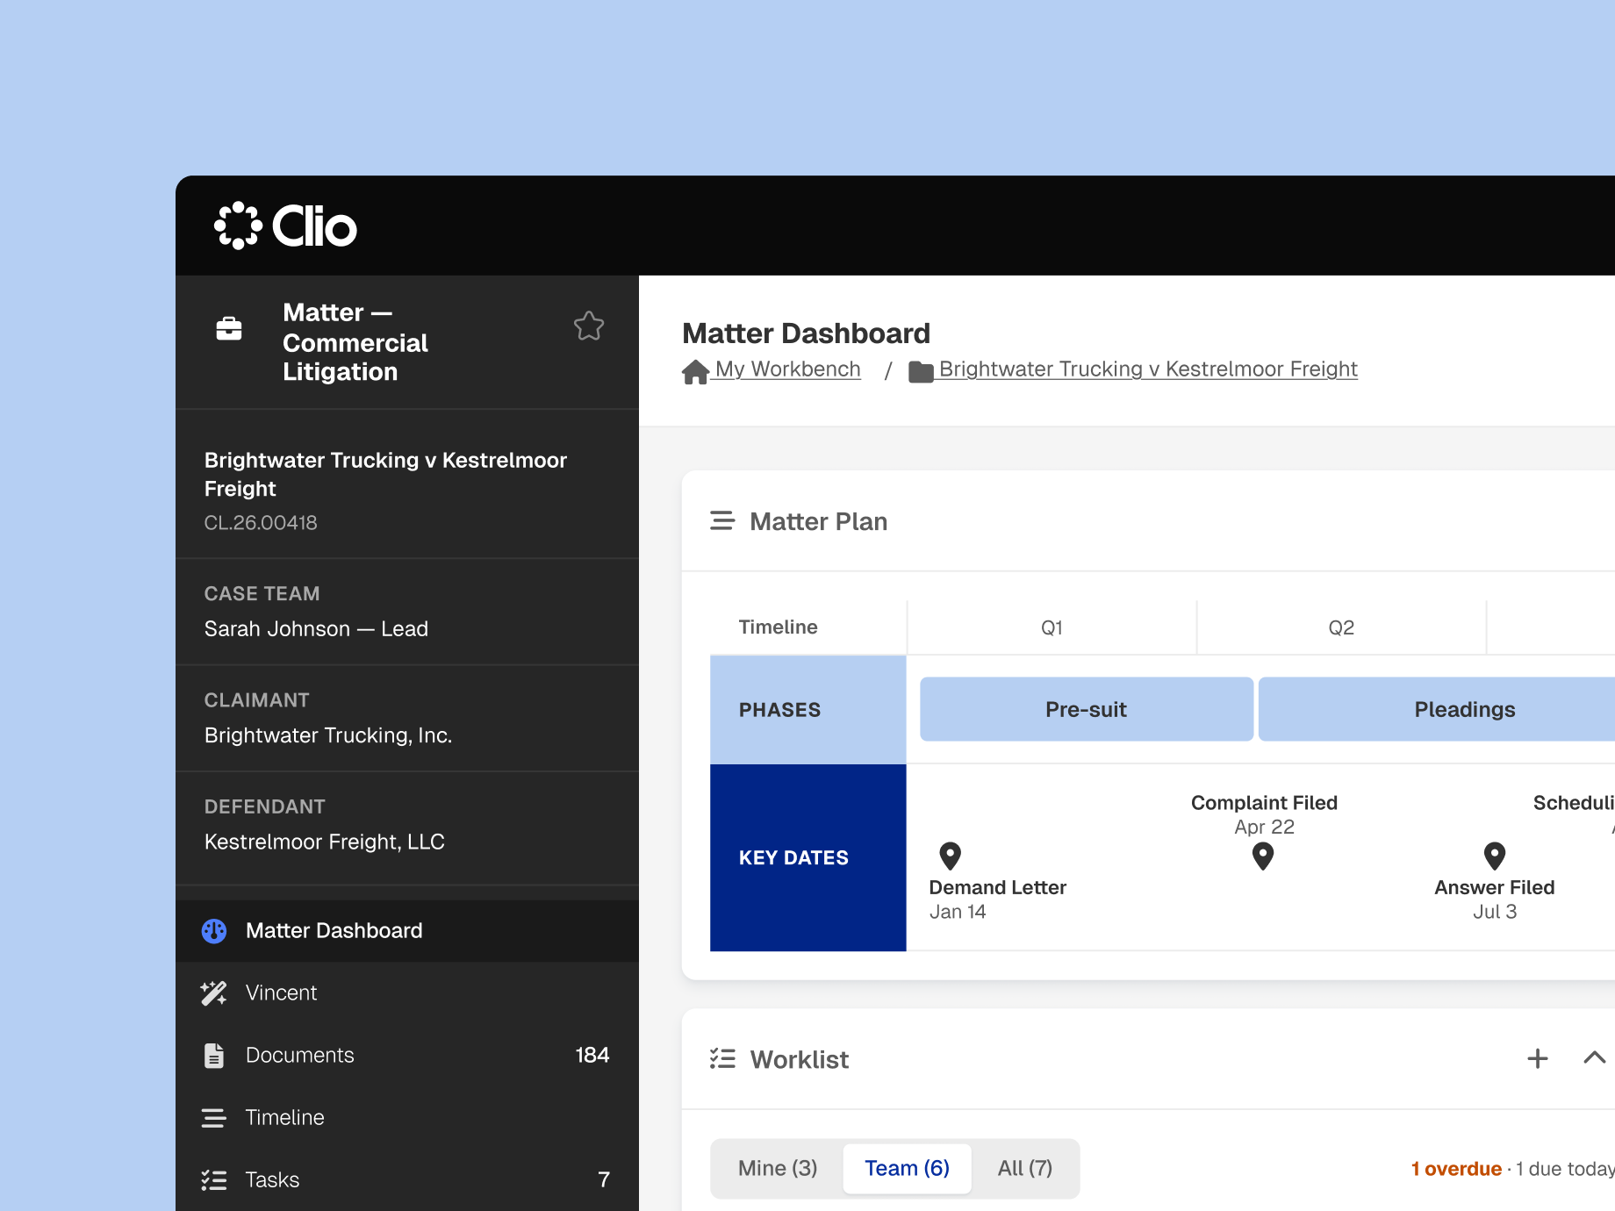
Task: Open My Workbench breadcrumb link
Action: pos(787,369)
